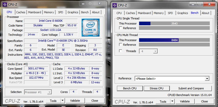Minimize the left CPU-Z window
The image size is (218, 107).
[x=83, y=4]
